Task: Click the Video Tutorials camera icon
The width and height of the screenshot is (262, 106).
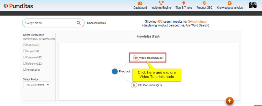Action: point(136,58)
